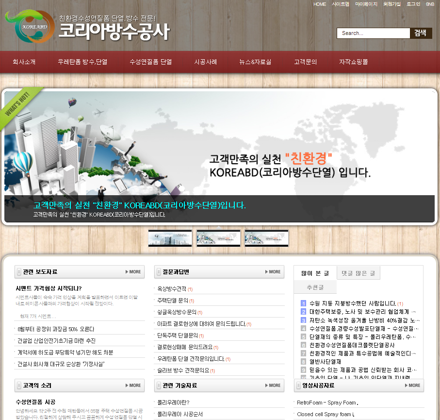Open the article 시멘트 가격협상 시작되나?
The image size is (440, 420).
click(49, 288)
